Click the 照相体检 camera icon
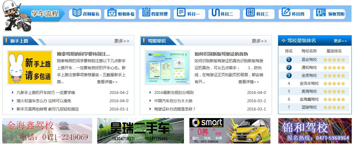Viewport: 353px width, 146px height. point(112,13)
